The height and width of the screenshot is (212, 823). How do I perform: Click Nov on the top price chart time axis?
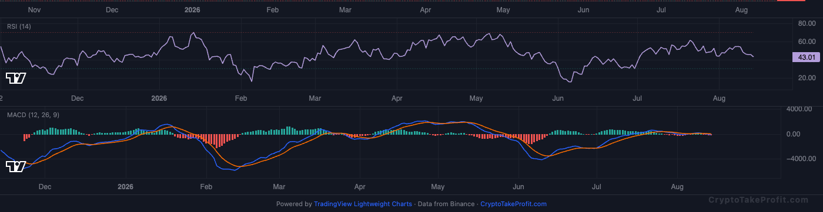[x=34, y=10]
